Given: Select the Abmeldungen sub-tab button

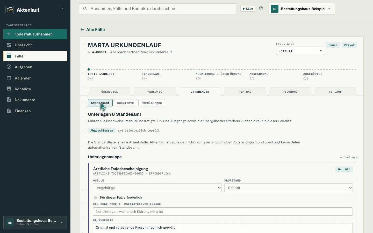Looking at the screenshot, I should 152,103.
